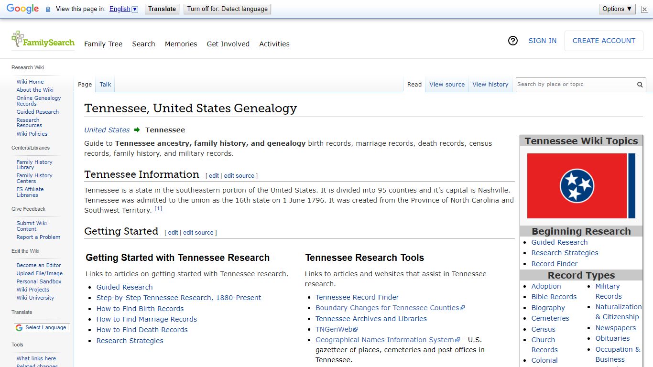This screenshot has width=653, height=367.
Task: Click the CREATE ACCOUNT button
Action: (x=604, y=41)
